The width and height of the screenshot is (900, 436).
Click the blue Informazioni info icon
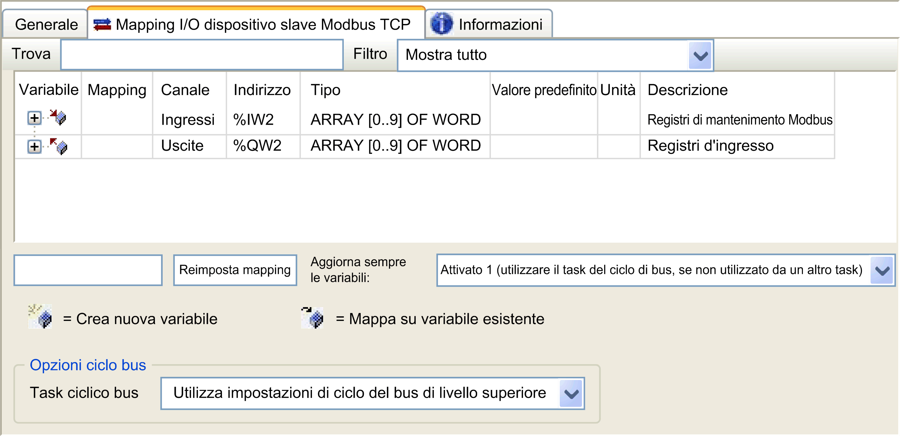click(442, 24)
